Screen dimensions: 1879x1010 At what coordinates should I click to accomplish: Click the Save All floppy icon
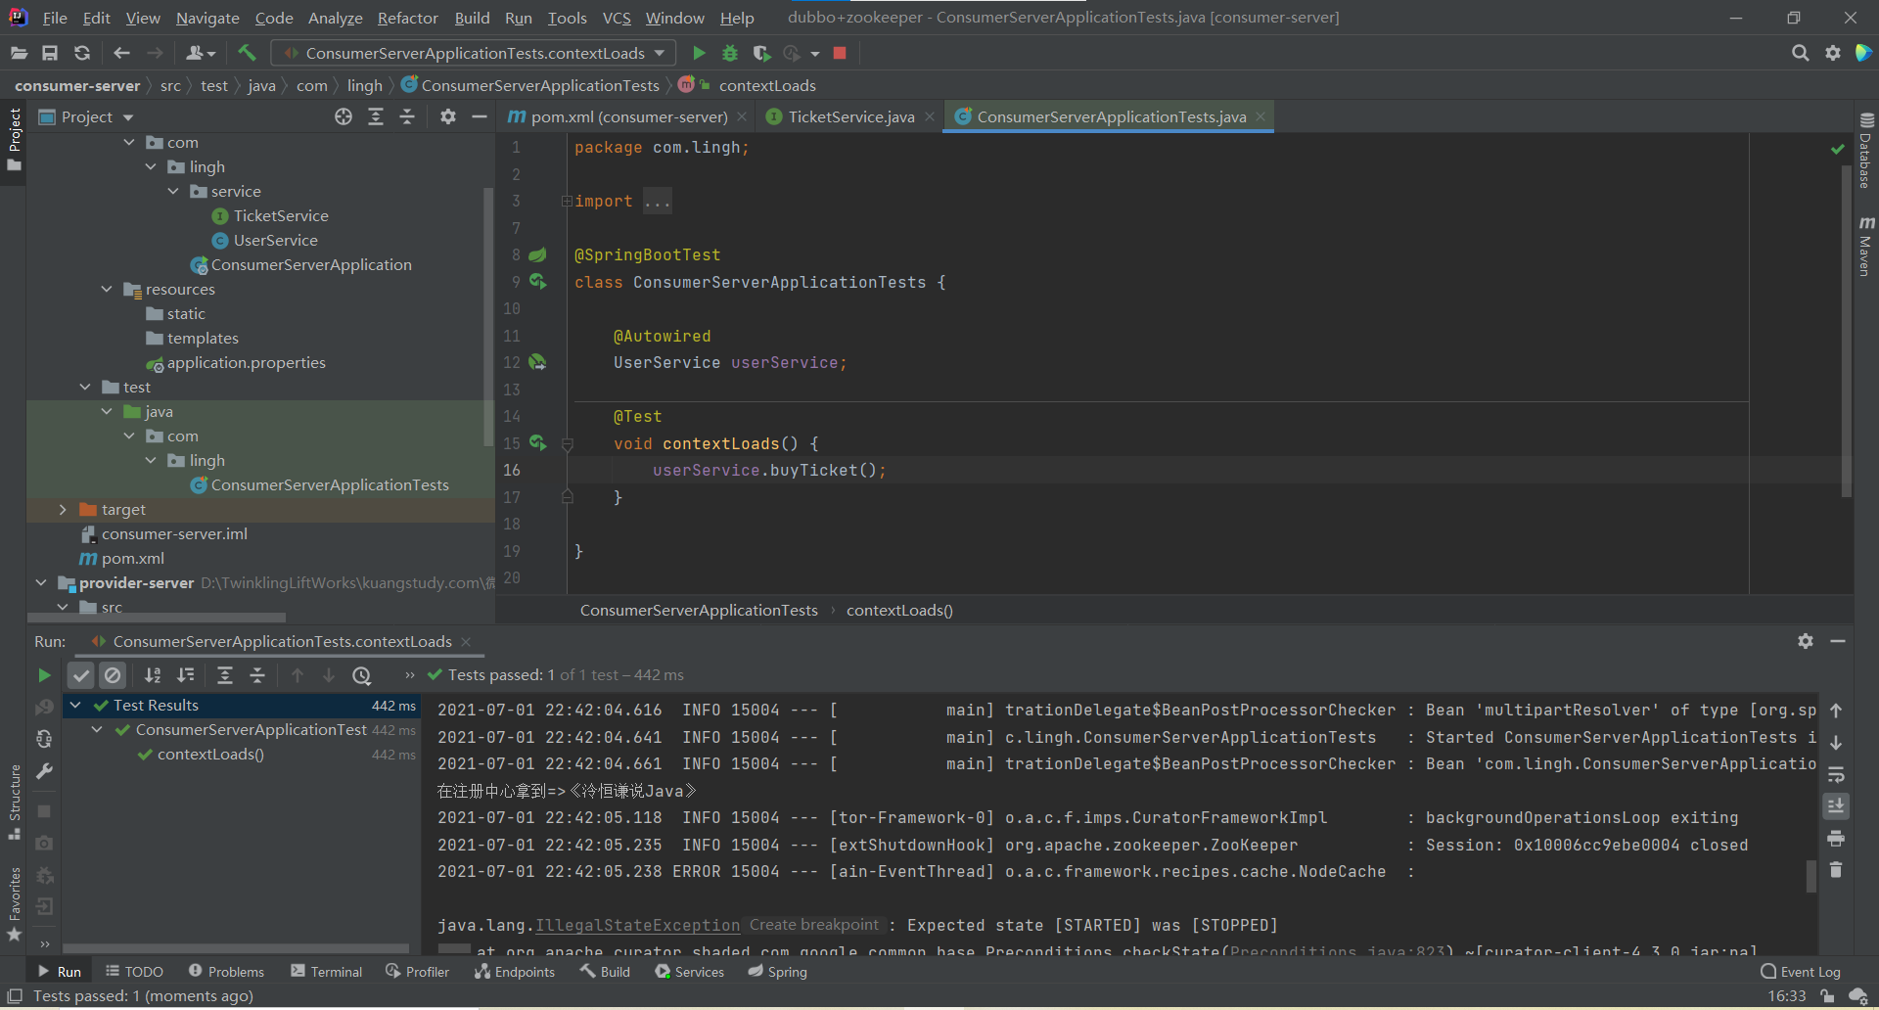coord(50,53)
